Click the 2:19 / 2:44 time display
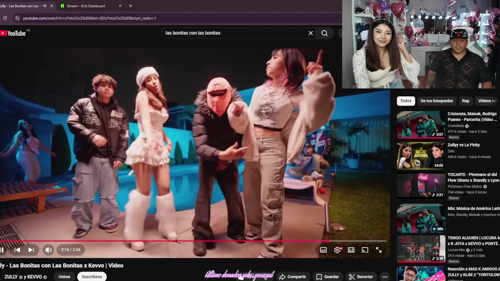 tap(71, 250)
